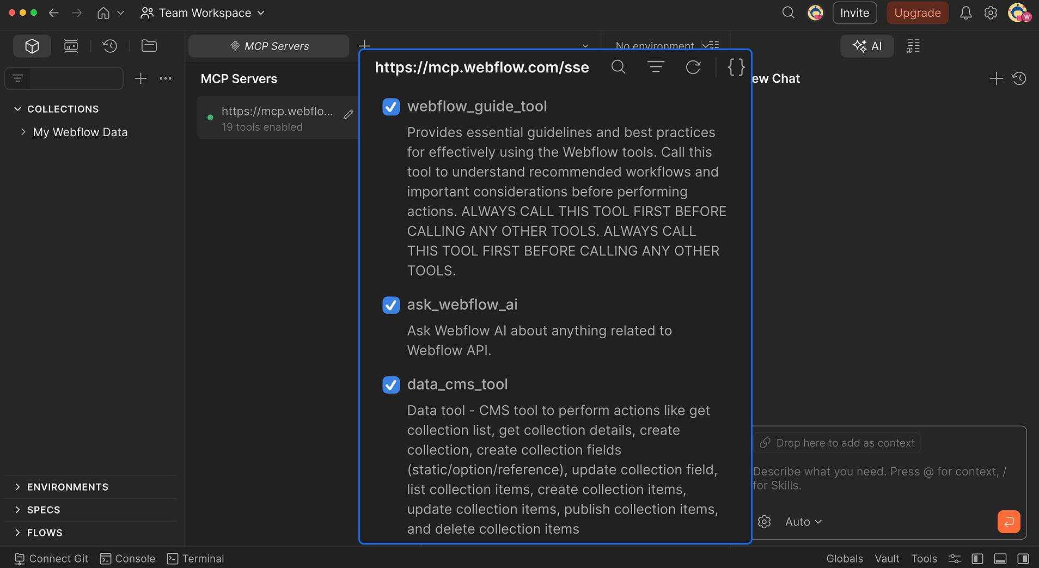
Task: Open the teammate avatar beside Invite
Action: [x=815, y=13]
